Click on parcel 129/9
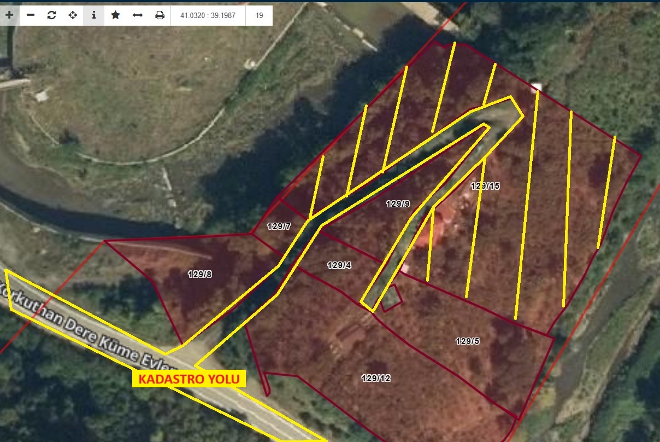The height and width of the screenshot is (442, 660). (x=397, y=204)
